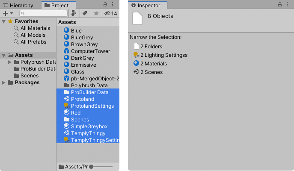Expand the Packages folder tree
The image size is (294, 171).
click(x=4, y=83)
